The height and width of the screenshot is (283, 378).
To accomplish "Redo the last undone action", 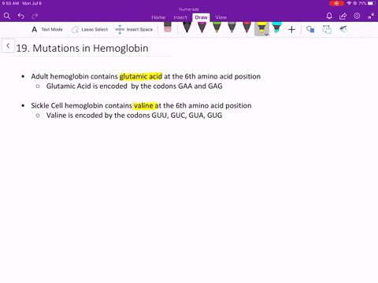I will click(35, 16).
